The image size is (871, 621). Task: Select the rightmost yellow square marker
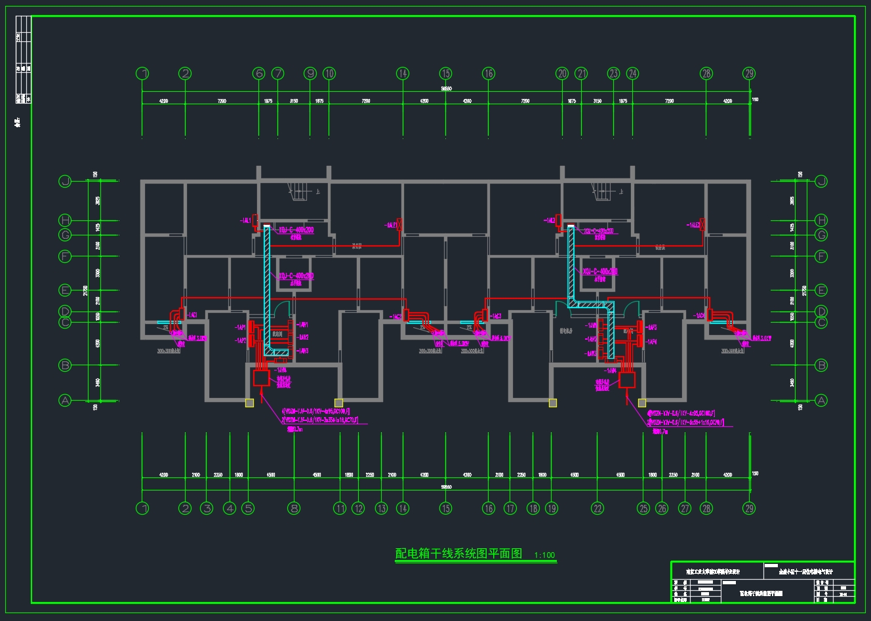pos(641,403)
